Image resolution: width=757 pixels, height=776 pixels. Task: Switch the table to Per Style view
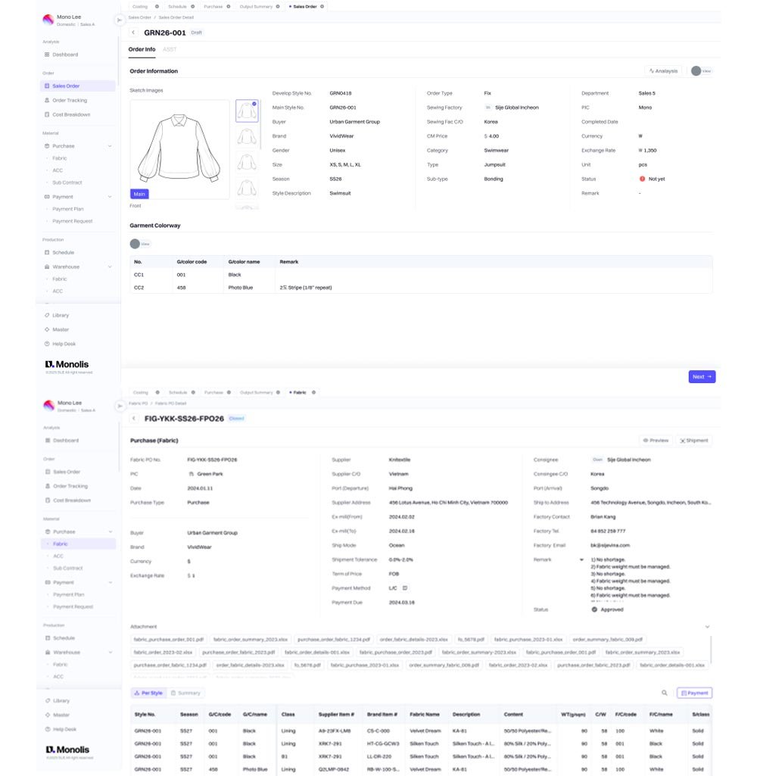148,693
